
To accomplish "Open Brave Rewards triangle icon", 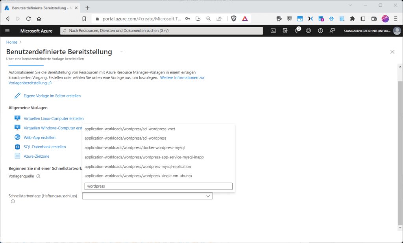I will coord(245,18).
